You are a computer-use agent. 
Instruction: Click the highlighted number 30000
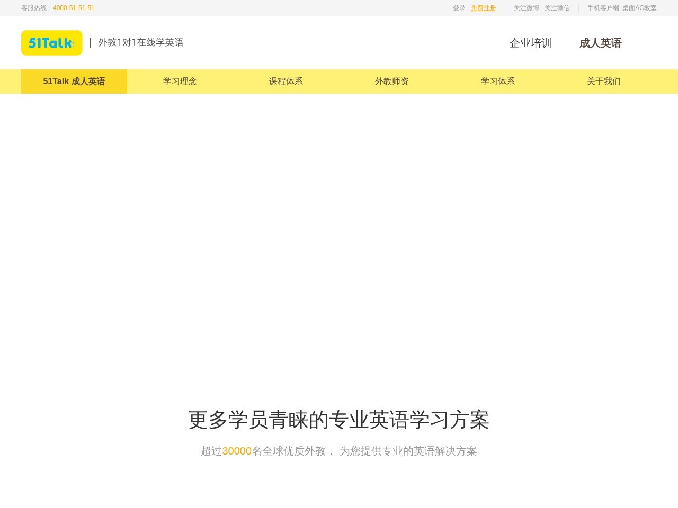click(237, 451)
